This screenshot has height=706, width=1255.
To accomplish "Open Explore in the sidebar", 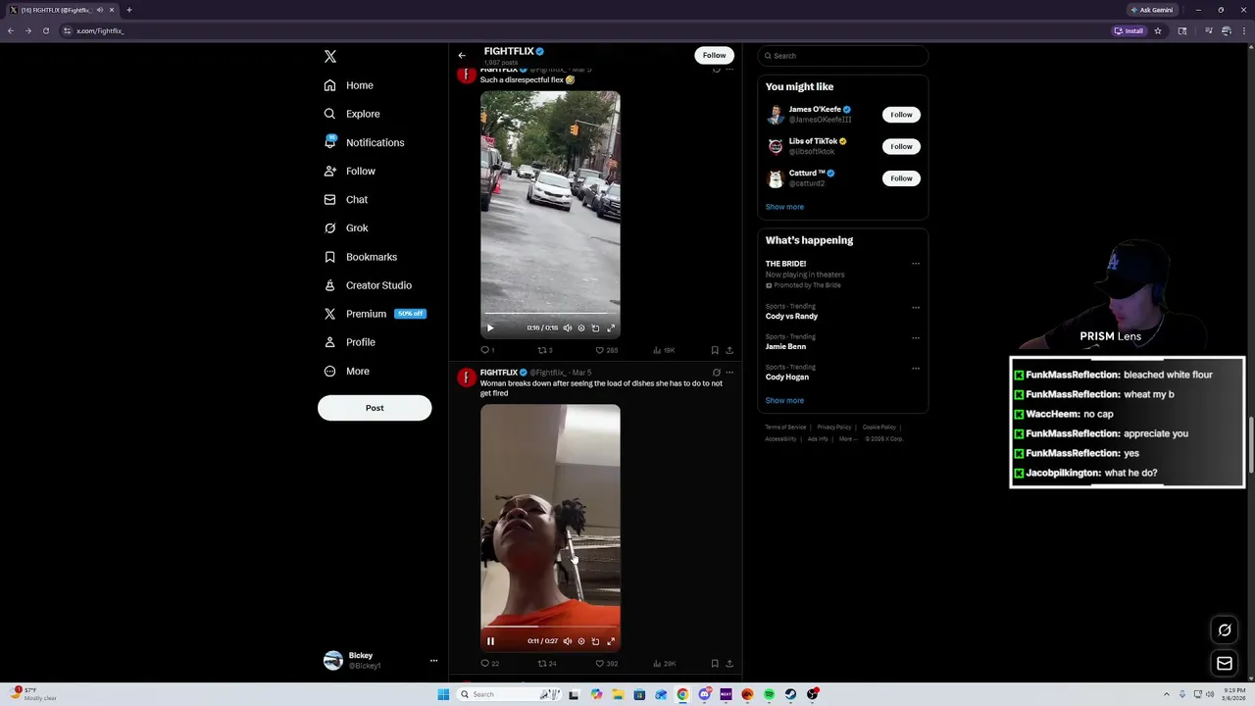I will click(x=352, y=114).
